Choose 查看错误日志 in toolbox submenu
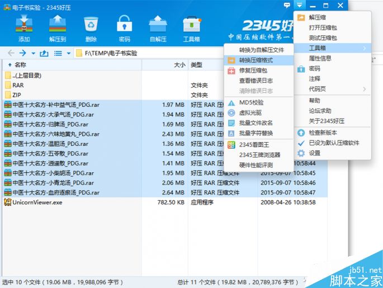The image size is (383, 288). [259, 81]
